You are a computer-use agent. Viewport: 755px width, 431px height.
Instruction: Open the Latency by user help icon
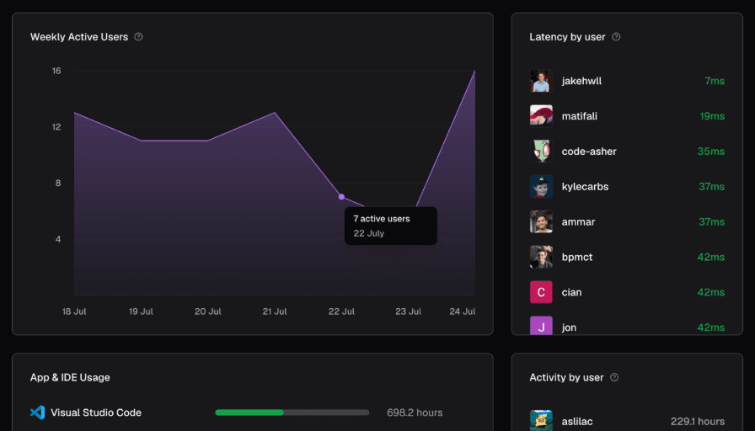tap(616, 37)
